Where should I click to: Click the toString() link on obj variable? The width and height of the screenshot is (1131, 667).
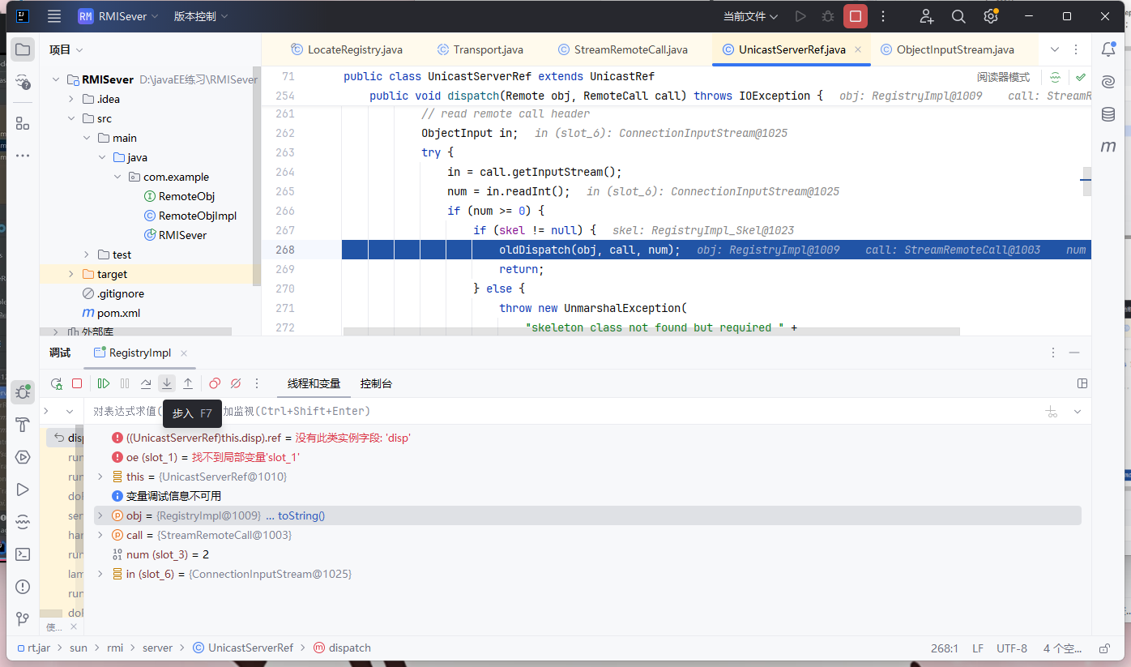301,515
